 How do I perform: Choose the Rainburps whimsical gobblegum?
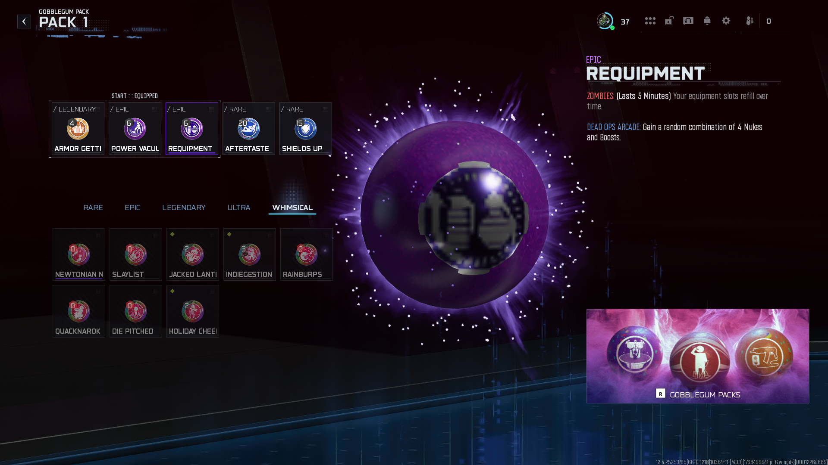coord(306,254)
